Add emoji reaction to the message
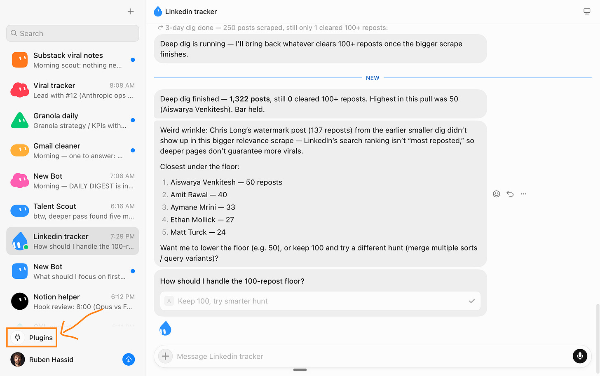The height and width of the screenshot is (376, 600). pos(497,194)
